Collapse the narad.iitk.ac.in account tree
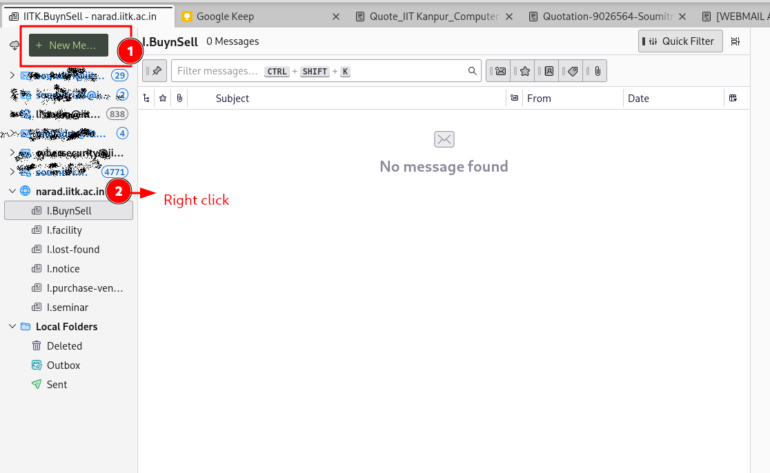Screen dimensions: 770x473 pos(12,191)
